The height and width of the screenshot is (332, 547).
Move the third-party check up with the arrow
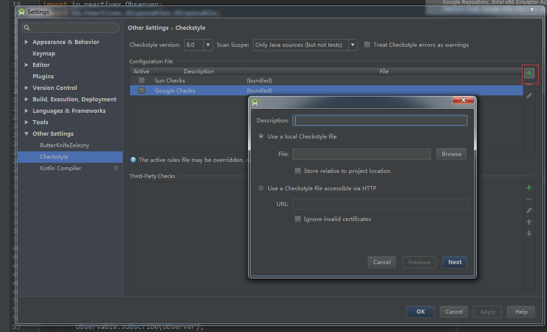point(529,222)
